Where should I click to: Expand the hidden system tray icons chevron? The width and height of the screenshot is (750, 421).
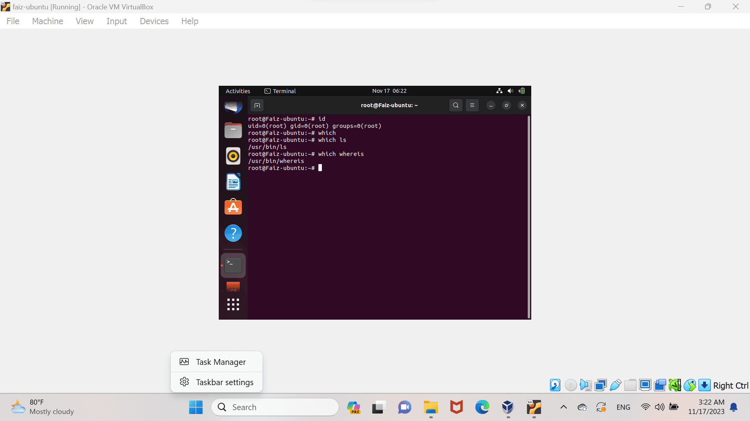[x=563, y=407]
